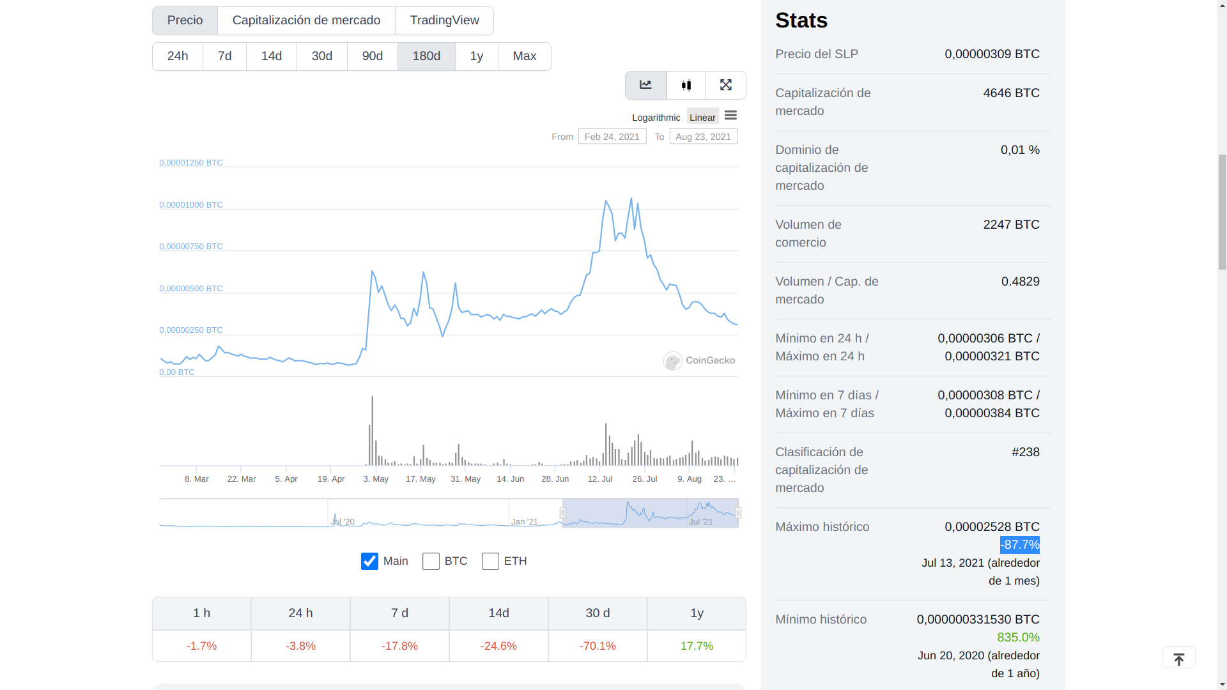The height and width of the screenshot is (690, 1227).
Task: Select Linear scale option
Action: [x=702, y=118]
